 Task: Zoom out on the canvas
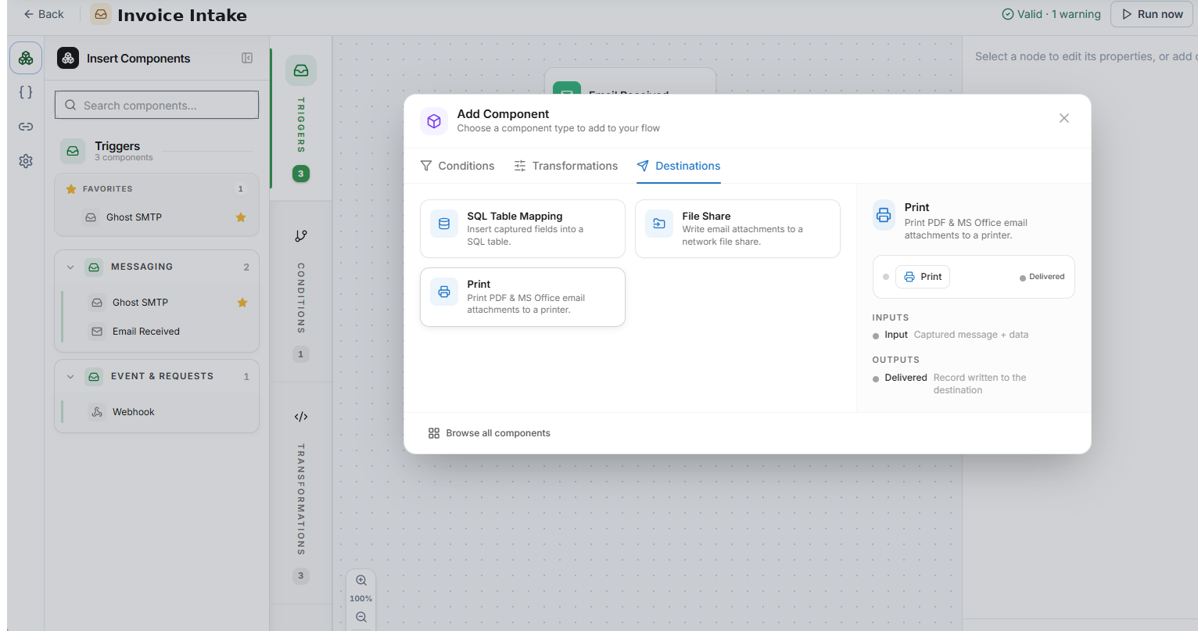(x=361, y=617)
